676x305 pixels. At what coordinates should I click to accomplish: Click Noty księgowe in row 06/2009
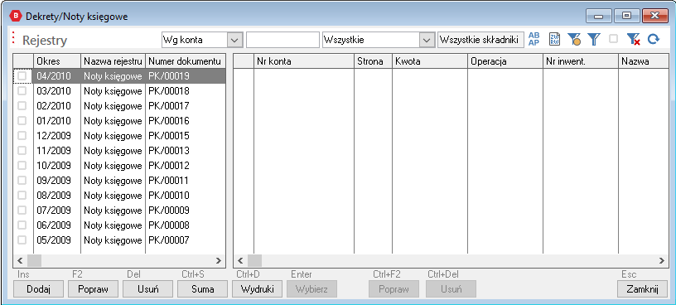(x=113, y=225)
